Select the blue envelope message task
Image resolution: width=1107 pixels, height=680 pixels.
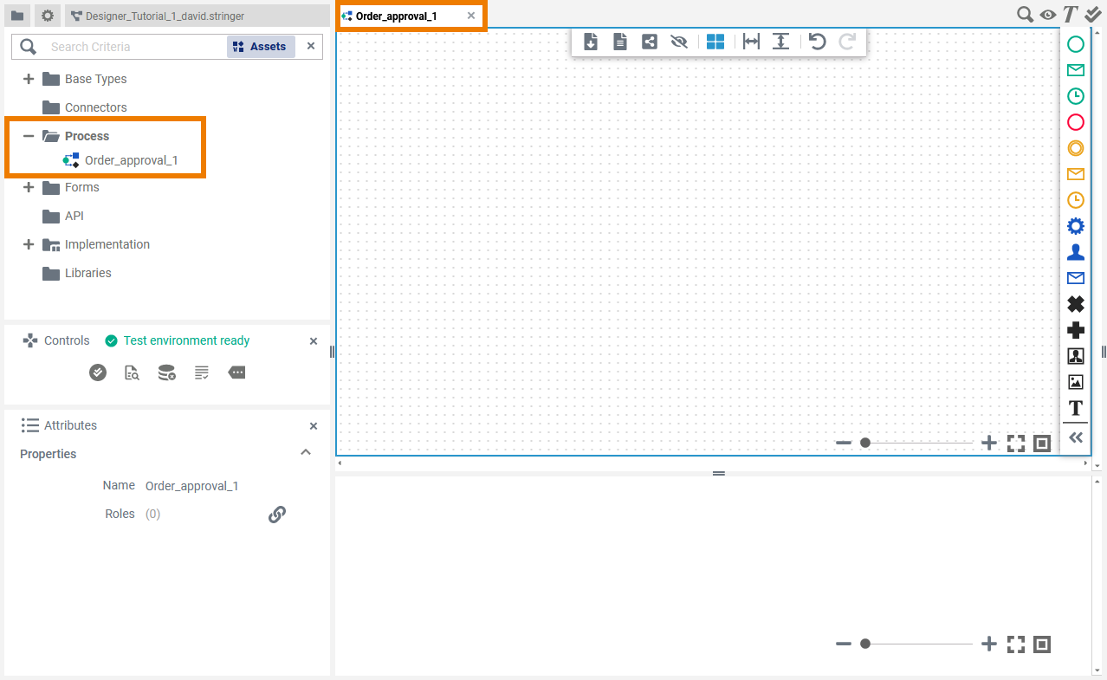(x=1076, y=278)
